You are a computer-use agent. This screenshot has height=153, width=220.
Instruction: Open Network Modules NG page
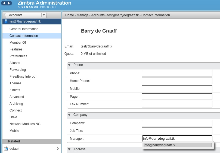25,124
